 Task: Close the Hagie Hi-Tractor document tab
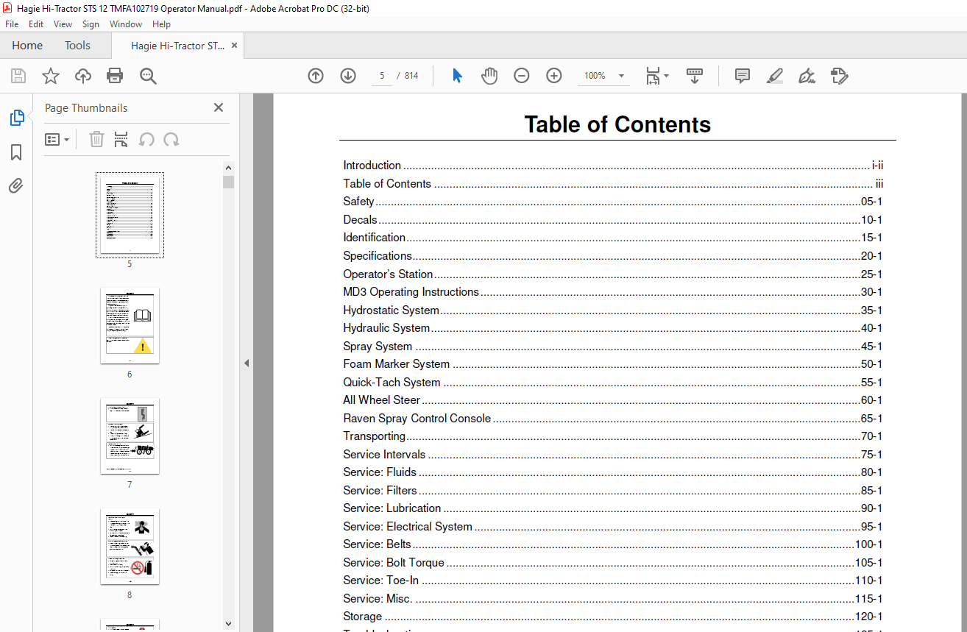[x=234, y=46]
